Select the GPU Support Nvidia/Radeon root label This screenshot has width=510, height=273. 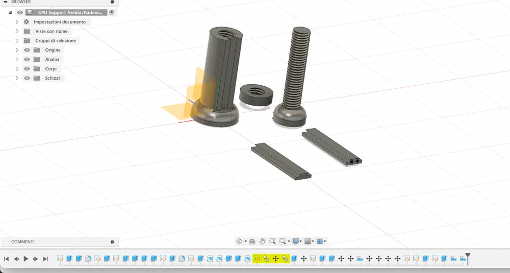[70, 12]
